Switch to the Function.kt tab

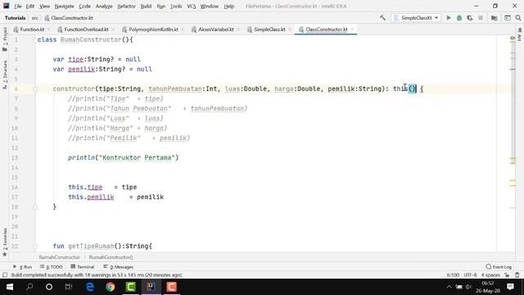pos(32,29)
